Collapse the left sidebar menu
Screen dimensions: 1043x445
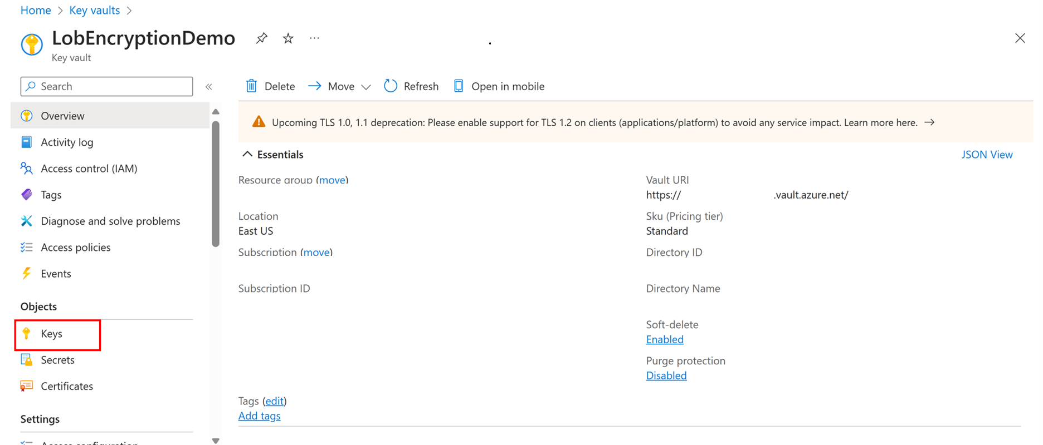pos(209,87)
